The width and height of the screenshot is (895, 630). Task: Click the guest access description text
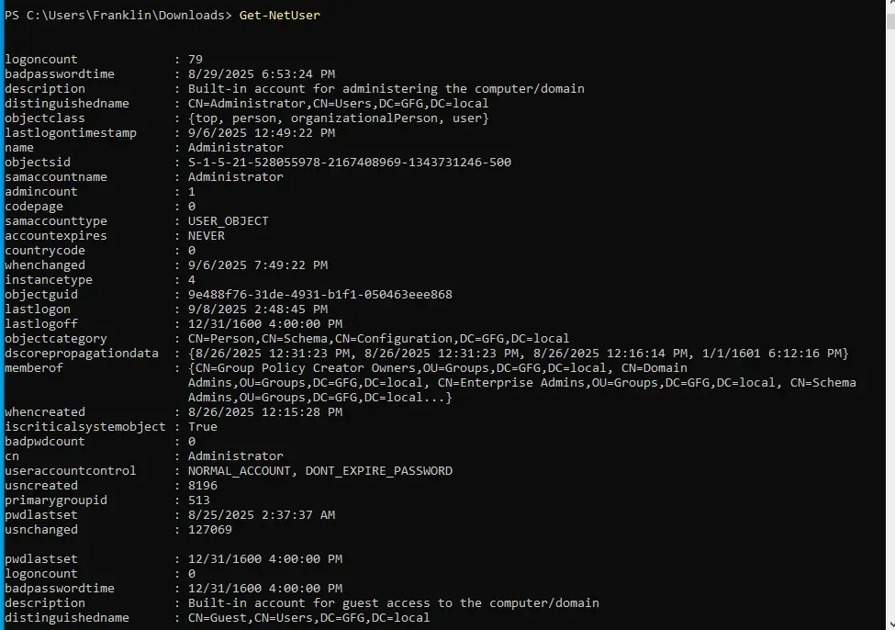point(394,603)
